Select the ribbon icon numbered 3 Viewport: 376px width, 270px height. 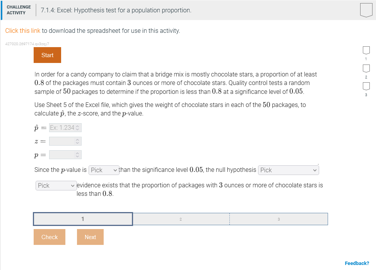click(x=366, y=86)
